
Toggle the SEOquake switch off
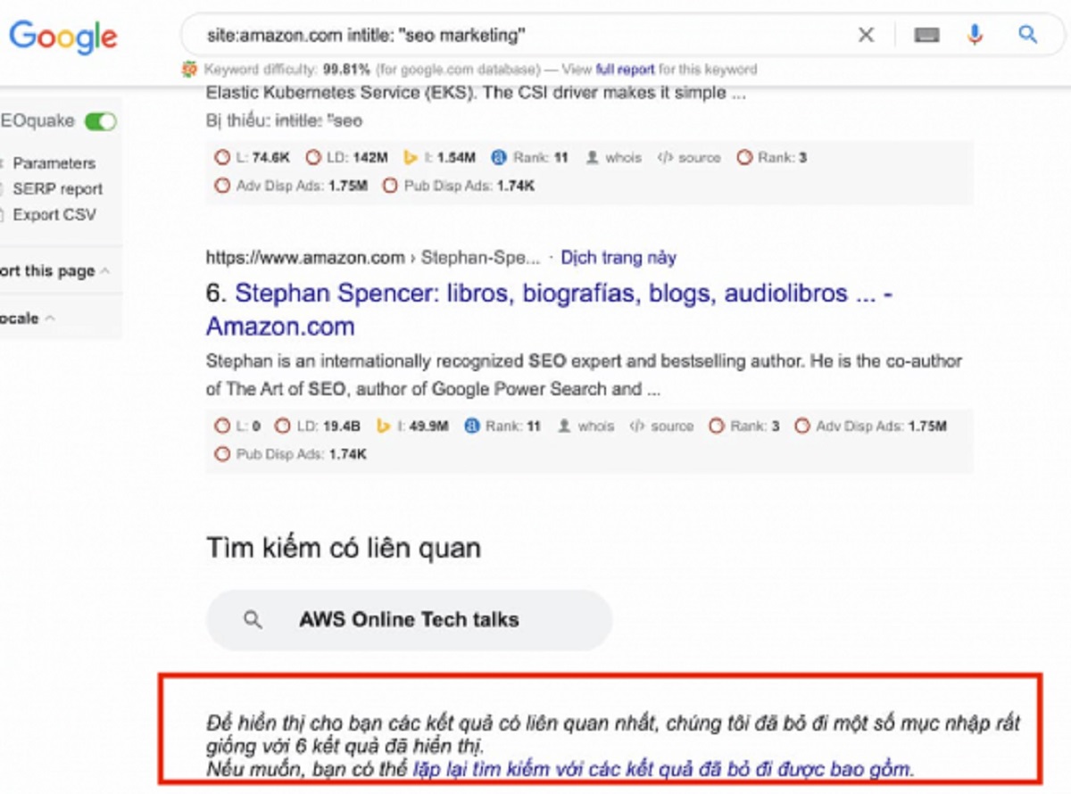coord(100,121)
